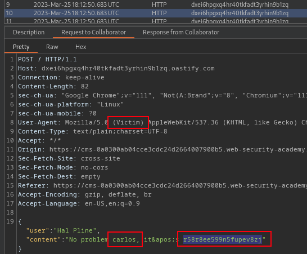Click the Sec-Fetch-Site: cross-site line
Viewport: 307px width, 254px height.
pyautogui.click(x=69, y=159)
